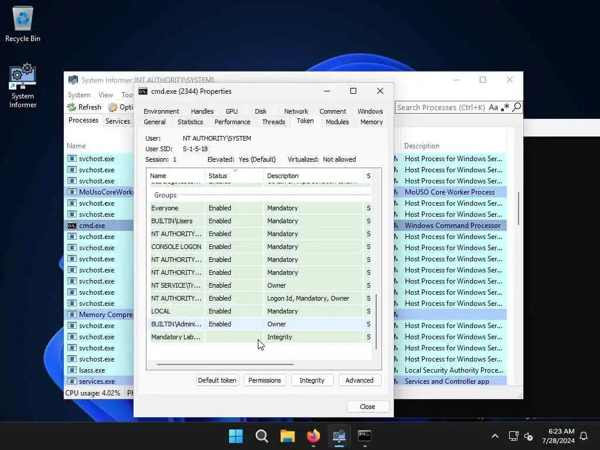Click the network status tray icon
The image size is (600, 450).
click(x=513, y=436)
